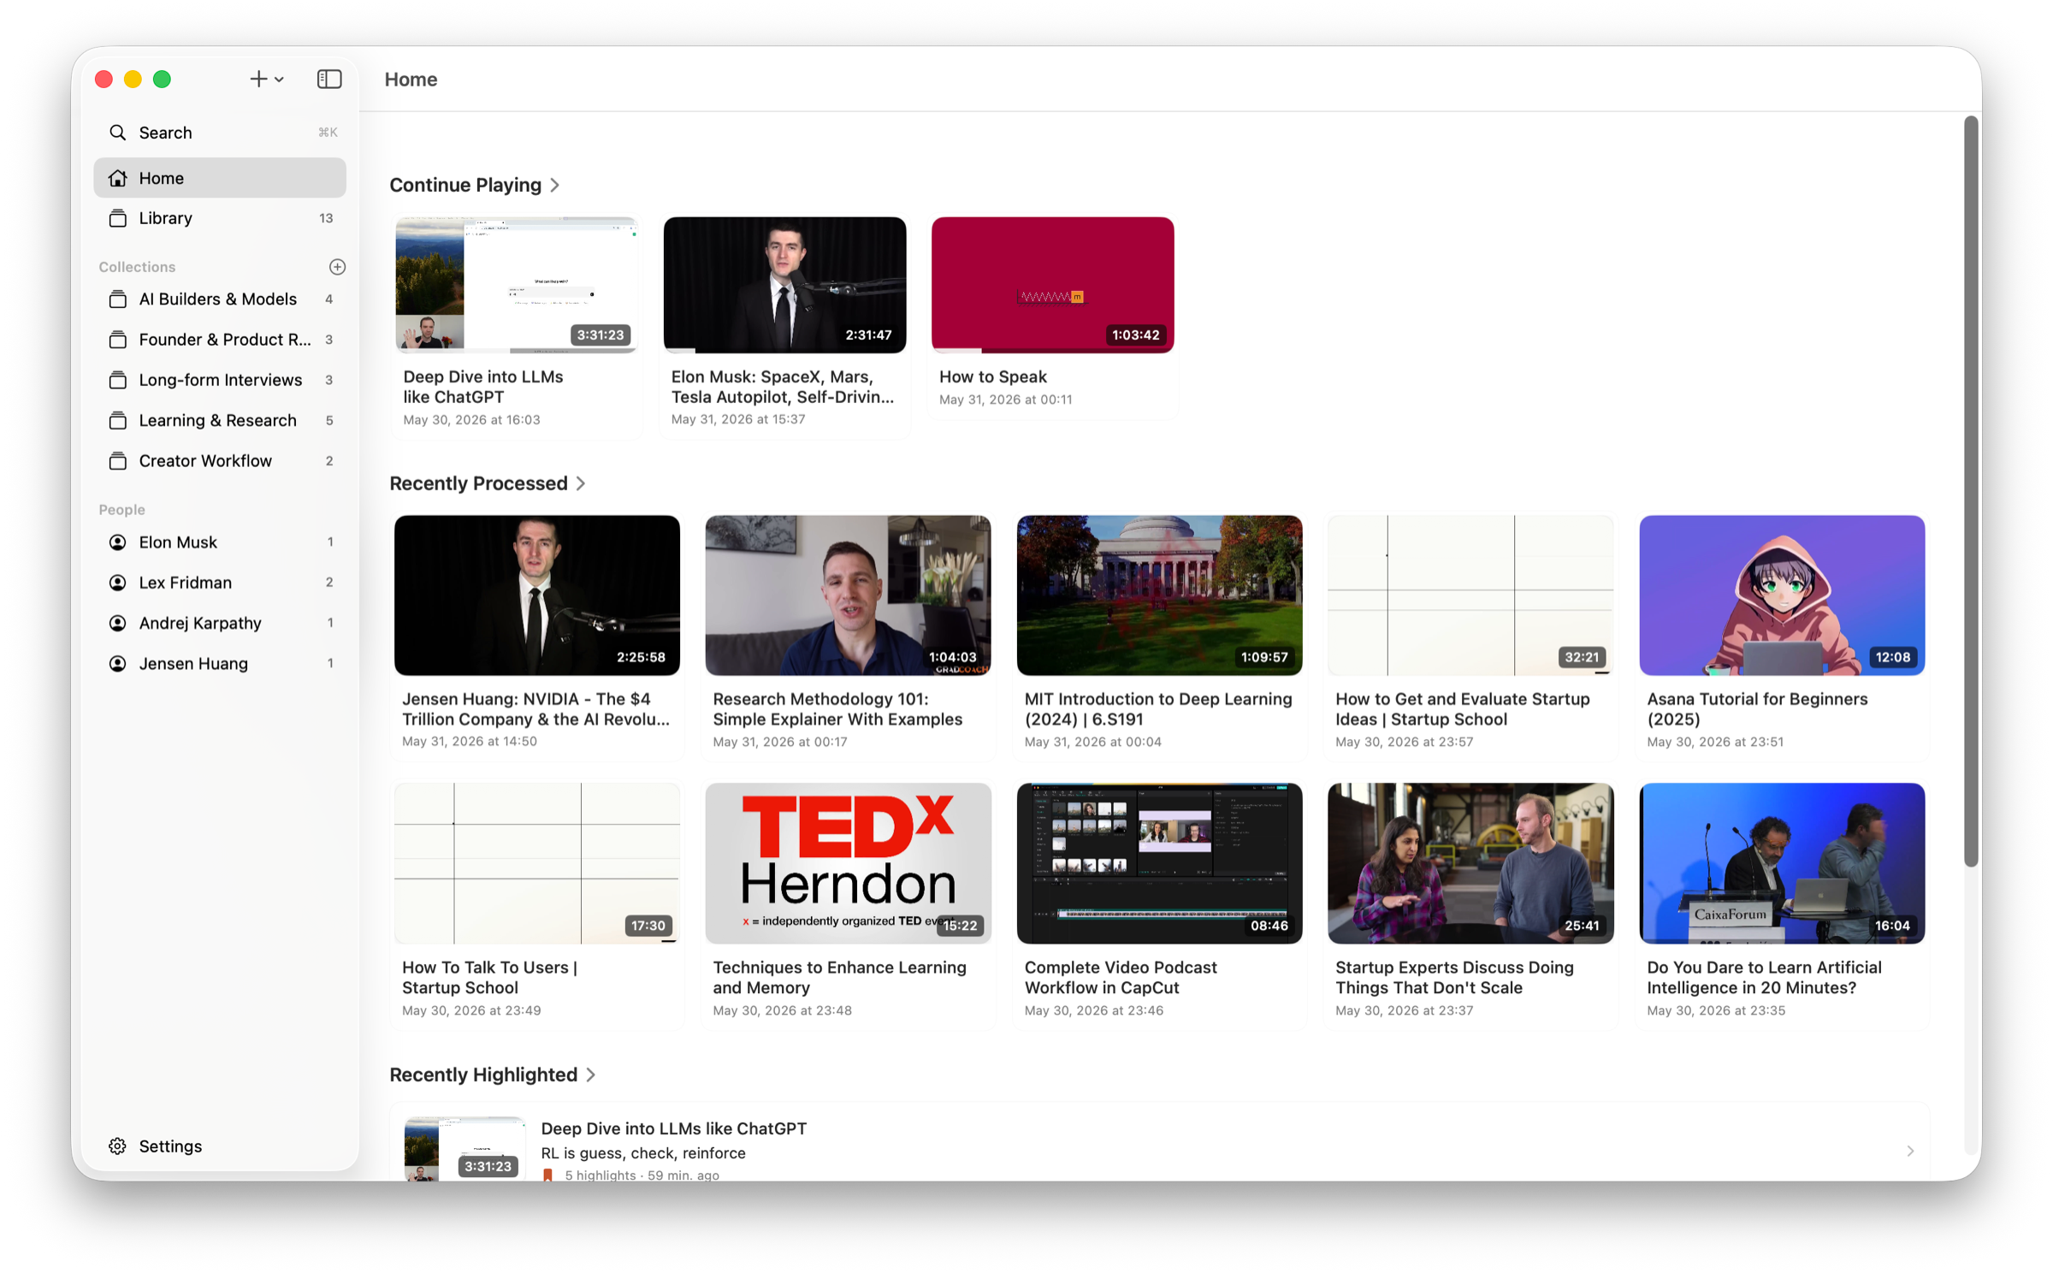Select Lex Fridman under People
This screenshot has height=1273, width=2053.
(x=220, y=583)
